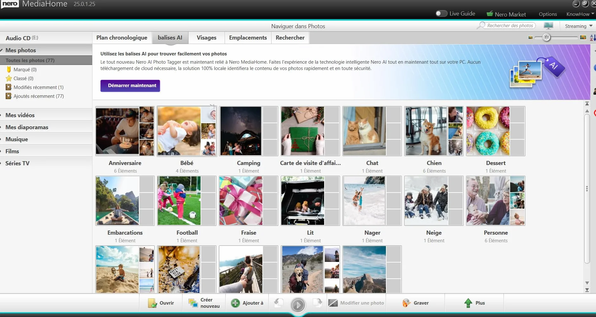Image resolution: width=596 pixels, height=317 pixels.
Task: Click the magnifier search icon
Action: pos(481,25)
